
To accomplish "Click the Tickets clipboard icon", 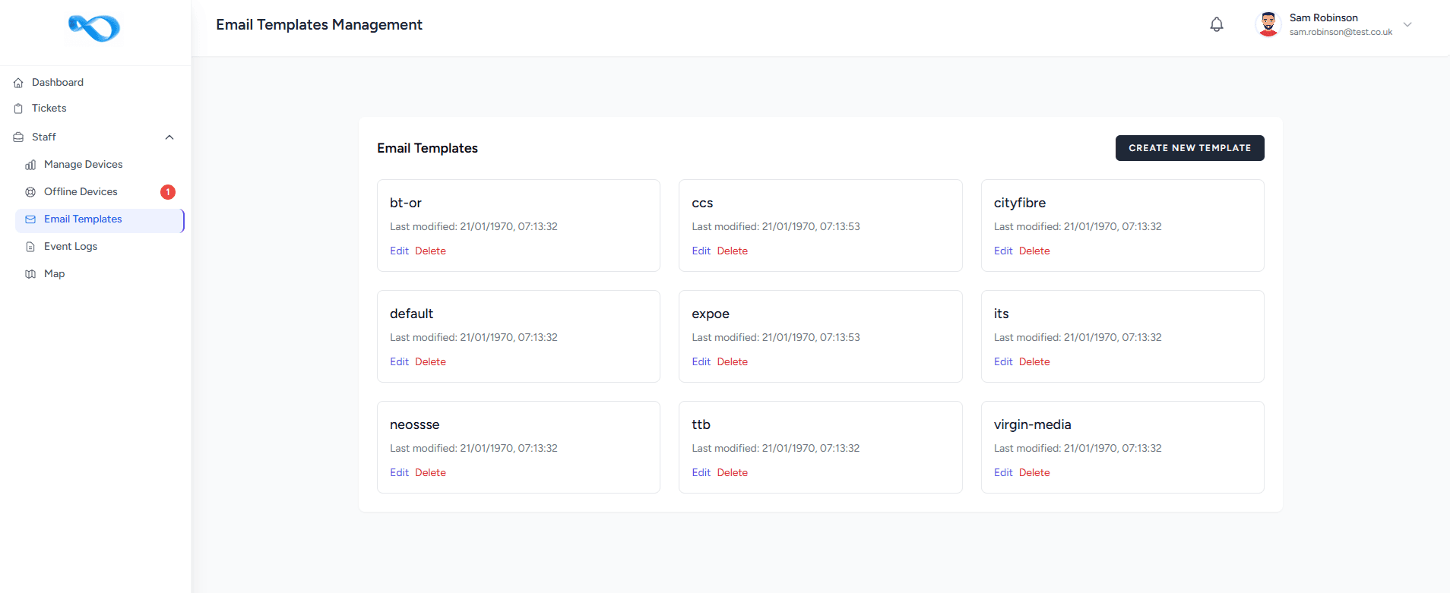I will (18, 109).
